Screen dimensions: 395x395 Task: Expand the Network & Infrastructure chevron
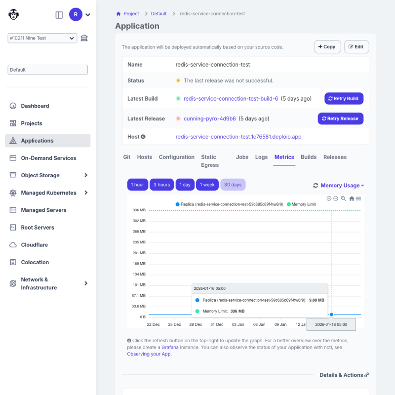[x=86, y=283]
